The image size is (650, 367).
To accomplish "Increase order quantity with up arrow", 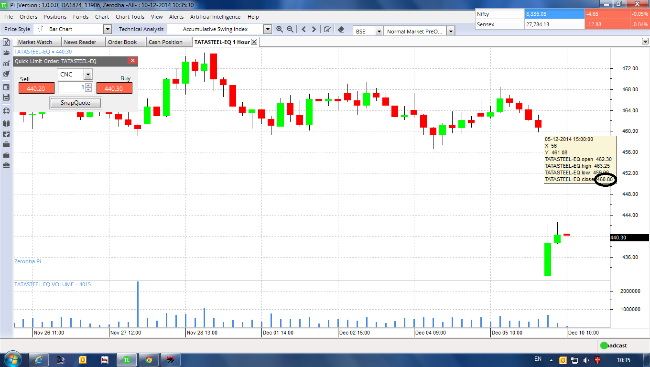I will [88, 85].
